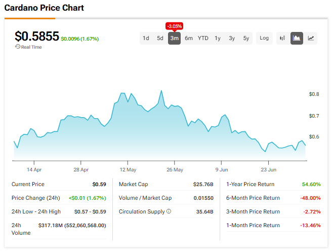Switch to line chart view
Screen dimensions: 333x251
tap(311, 38)
